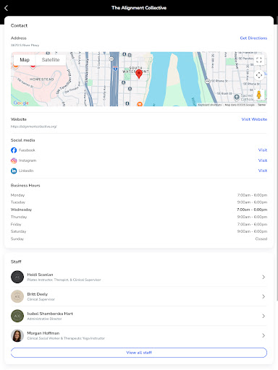Screen dimensions: 278x370
Task: Open Isabel Shamborska Hart name
Action: [x=50, y=314]
